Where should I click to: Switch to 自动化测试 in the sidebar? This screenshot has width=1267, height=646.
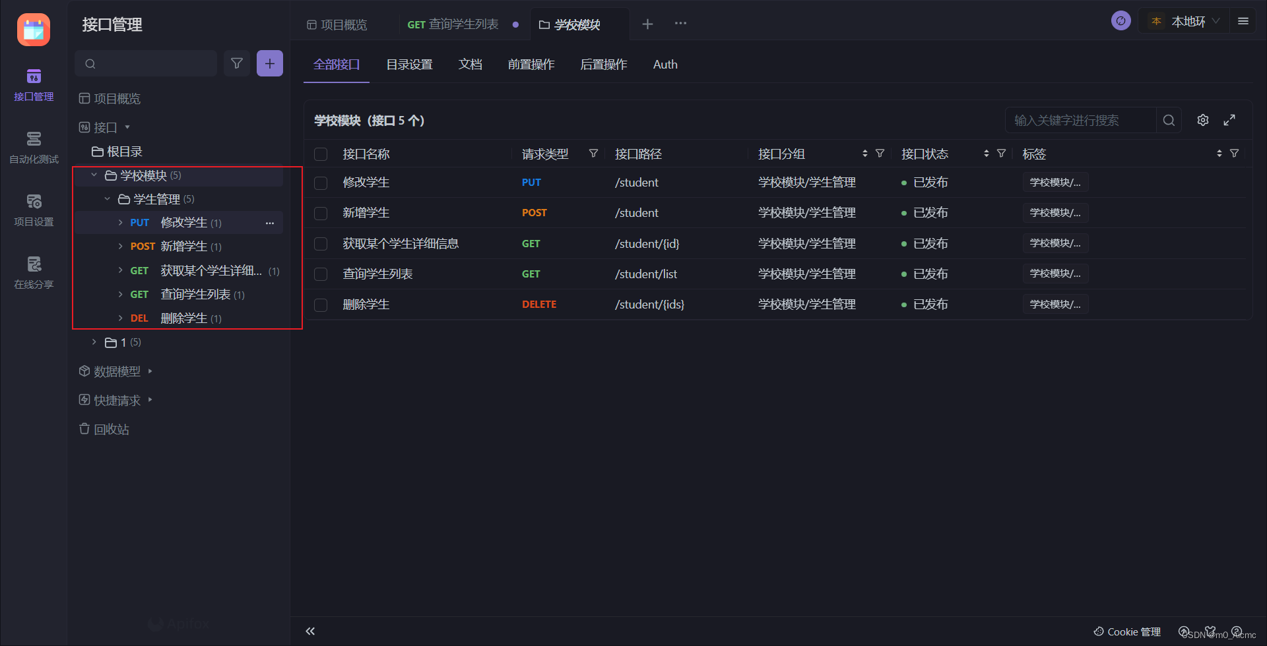(33, 146)
